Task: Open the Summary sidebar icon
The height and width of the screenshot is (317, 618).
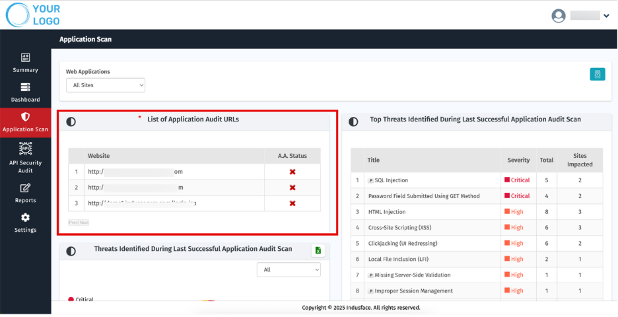Action: (25, 57)
